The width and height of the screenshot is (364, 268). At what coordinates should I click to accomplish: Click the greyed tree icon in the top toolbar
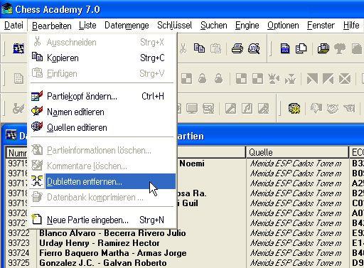tap(339, 48)
